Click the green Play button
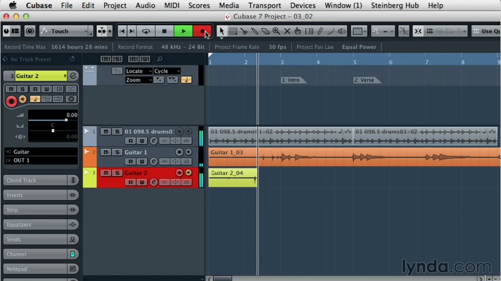Image resolution: width=501 pixels, height=281 pixels. 183,31
